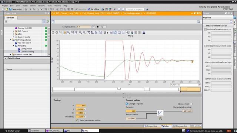Click the redo arrow icon
237x133 pixels.
tap(51, 9)
